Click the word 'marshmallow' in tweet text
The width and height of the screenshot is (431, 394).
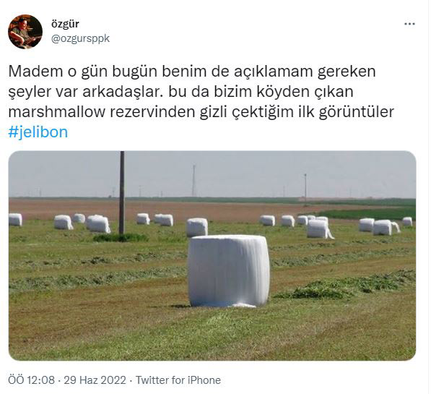pyautogui.click(x=57, y=112)
